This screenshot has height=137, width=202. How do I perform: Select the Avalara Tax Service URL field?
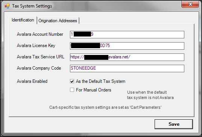pos(127,57)
